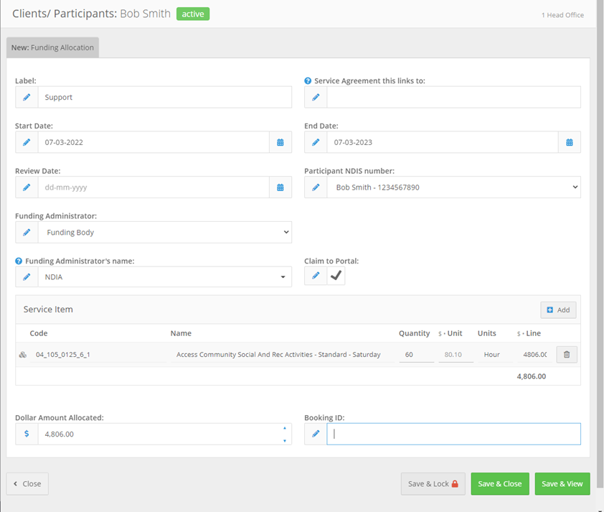Decrease Dollar Amount Allocated with down arrow
This screenshot has height=512, width=604.
[285, 441]
